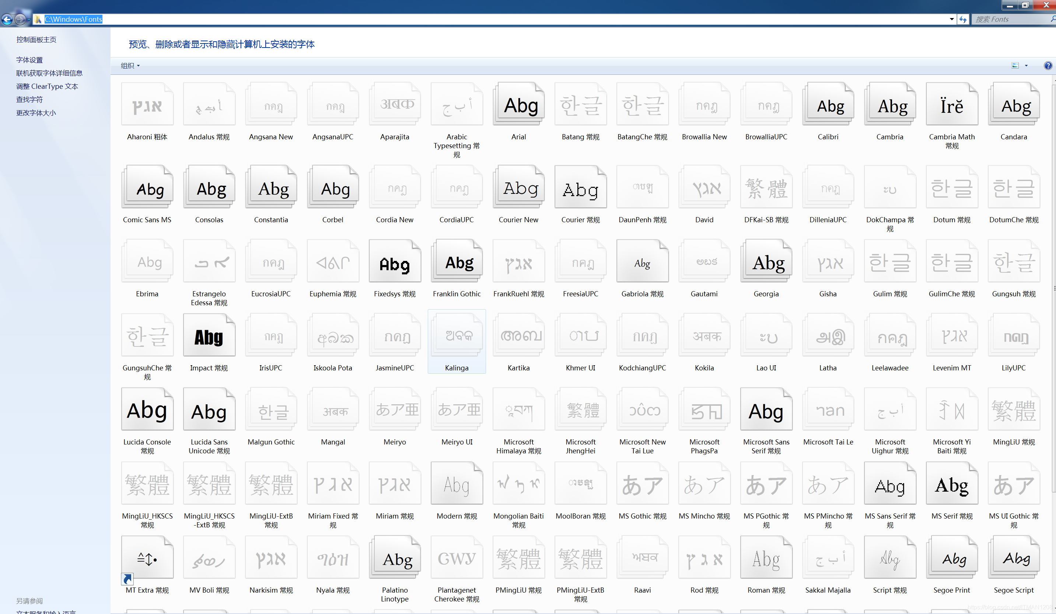The width and height of the screenshot is (1056, 614).
Task: Click the change view icon button
Action: [1015, 65]
